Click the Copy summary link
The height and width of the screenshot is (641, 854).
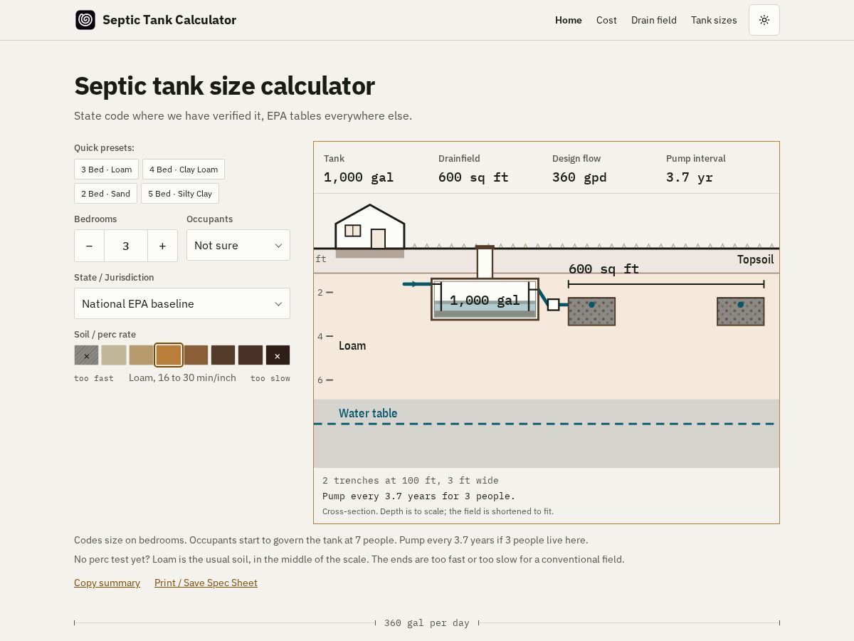107,583
